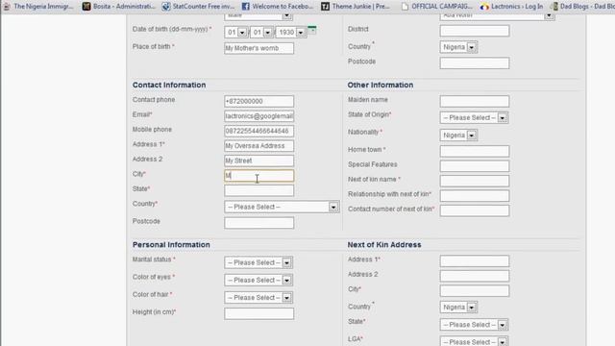The width and height of the screenshot is (615, 346).
Task: Open the Dad Blogs bookmark
Action: (x=582, y=7)
